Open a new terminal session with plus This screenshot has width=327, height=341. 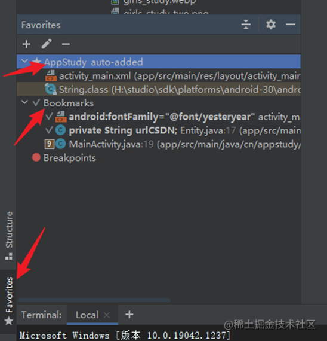pos(129,315)
